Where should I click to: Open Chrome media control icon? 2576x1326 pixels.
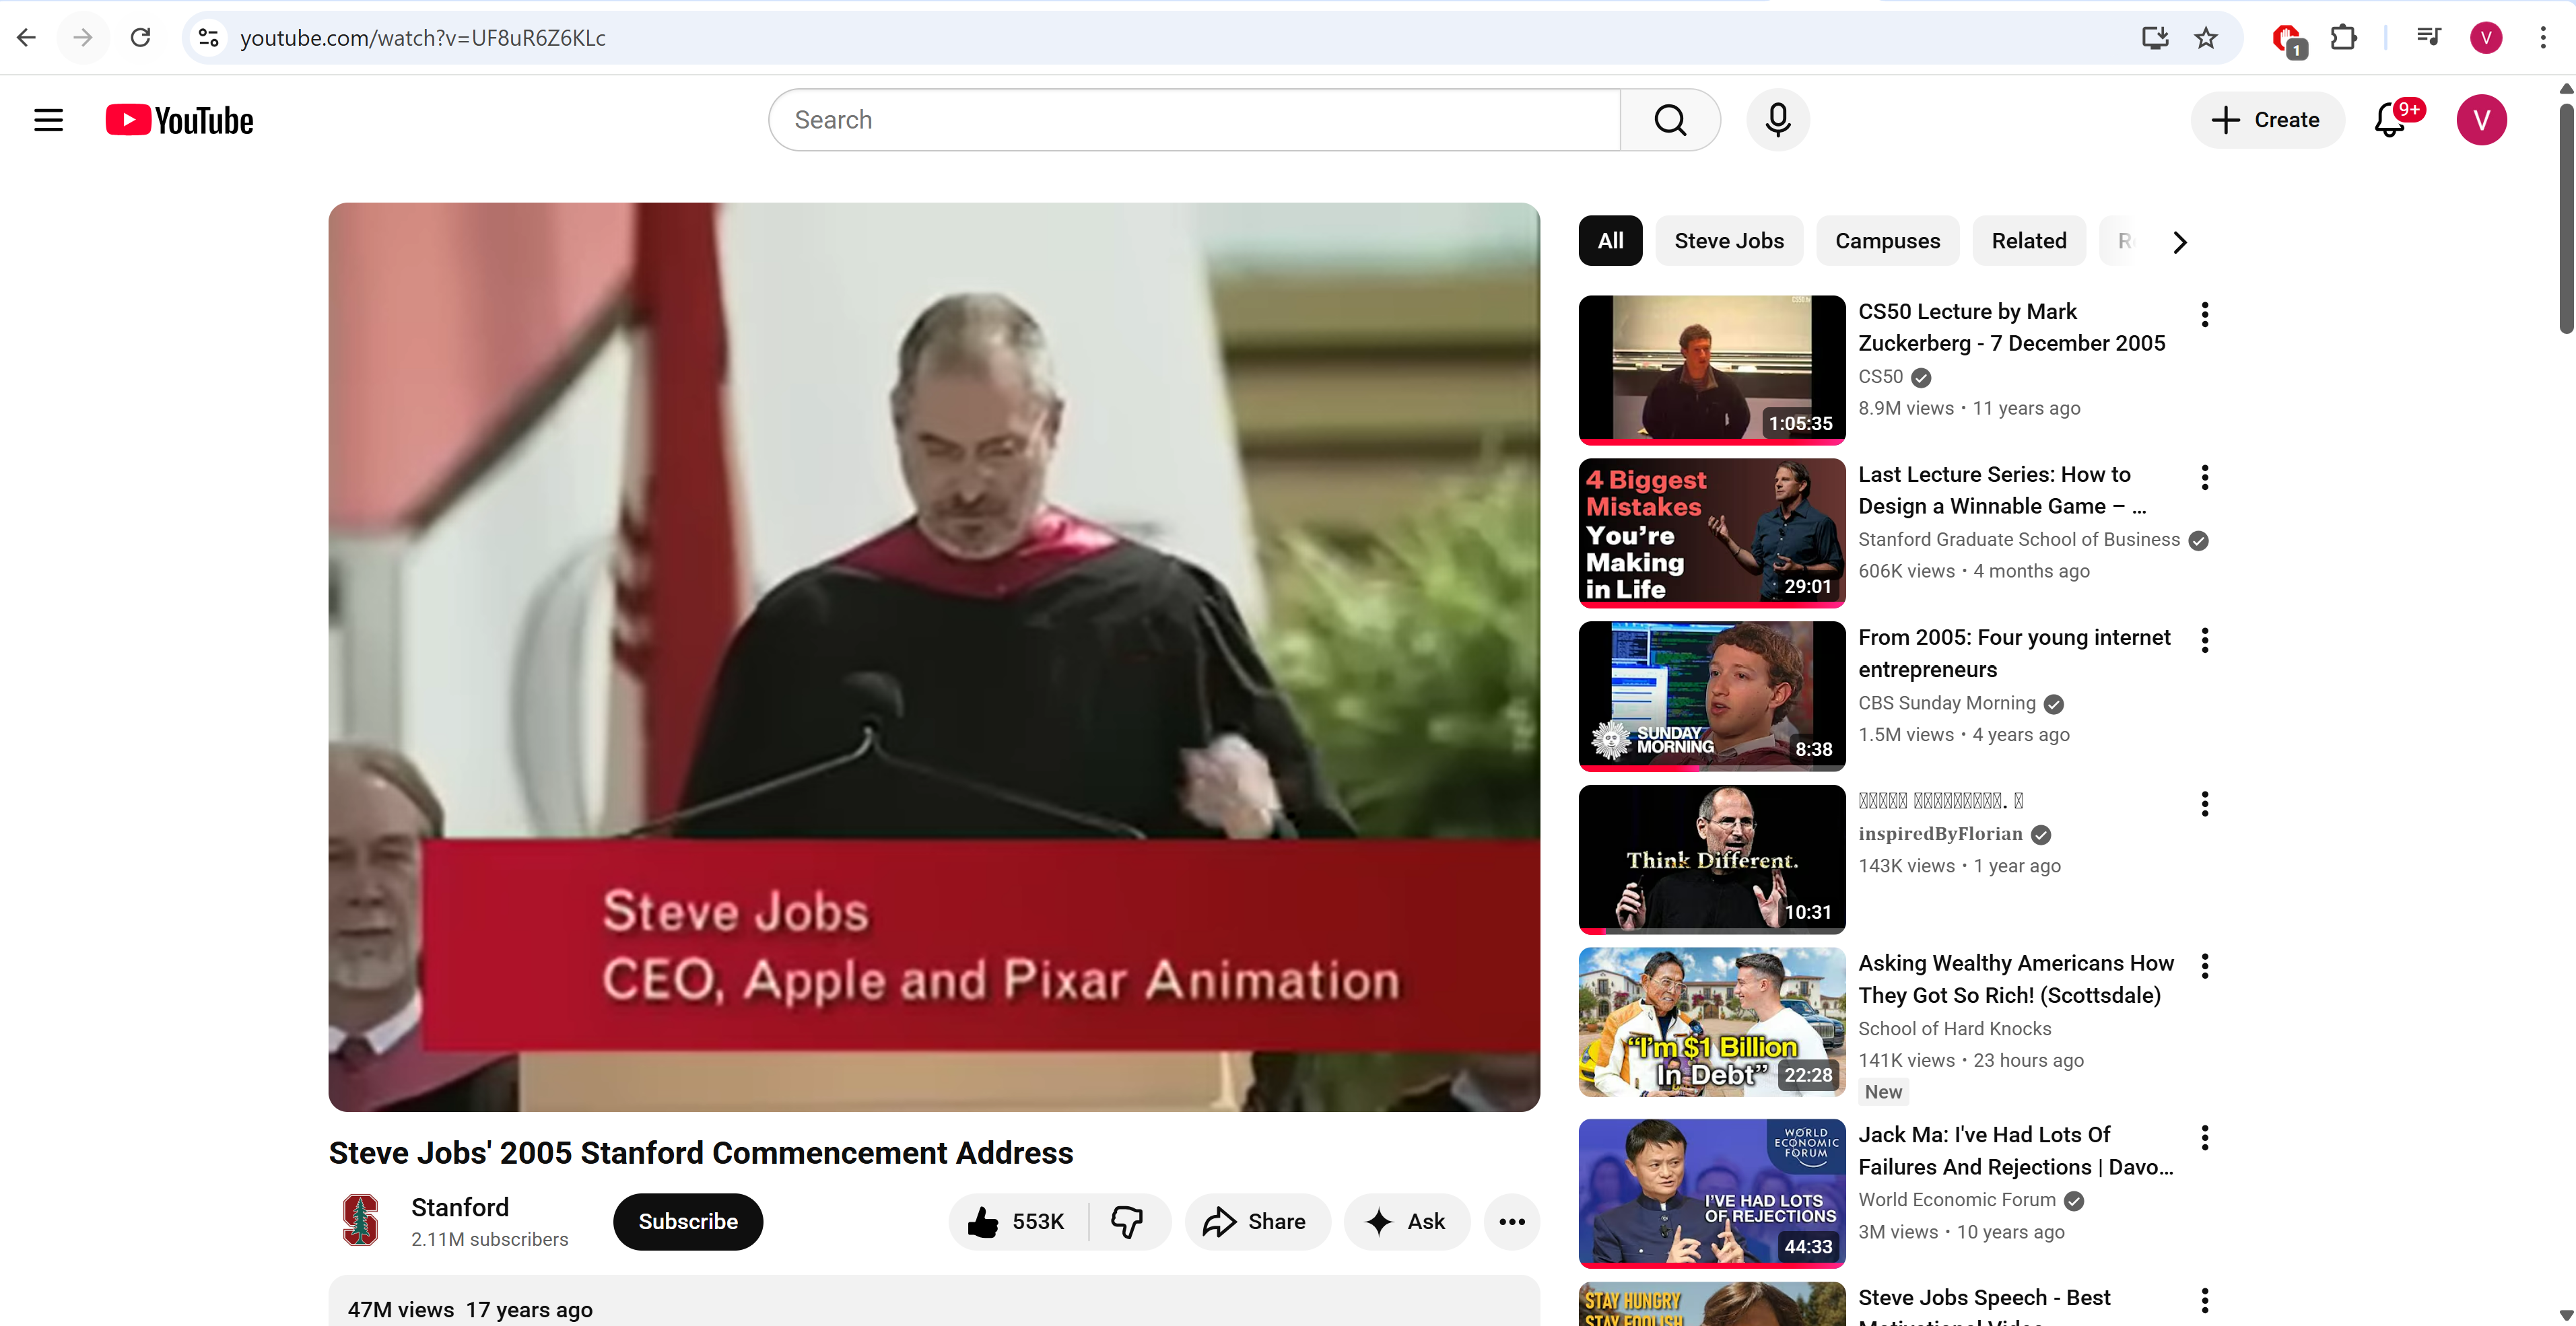(2428, 38)
